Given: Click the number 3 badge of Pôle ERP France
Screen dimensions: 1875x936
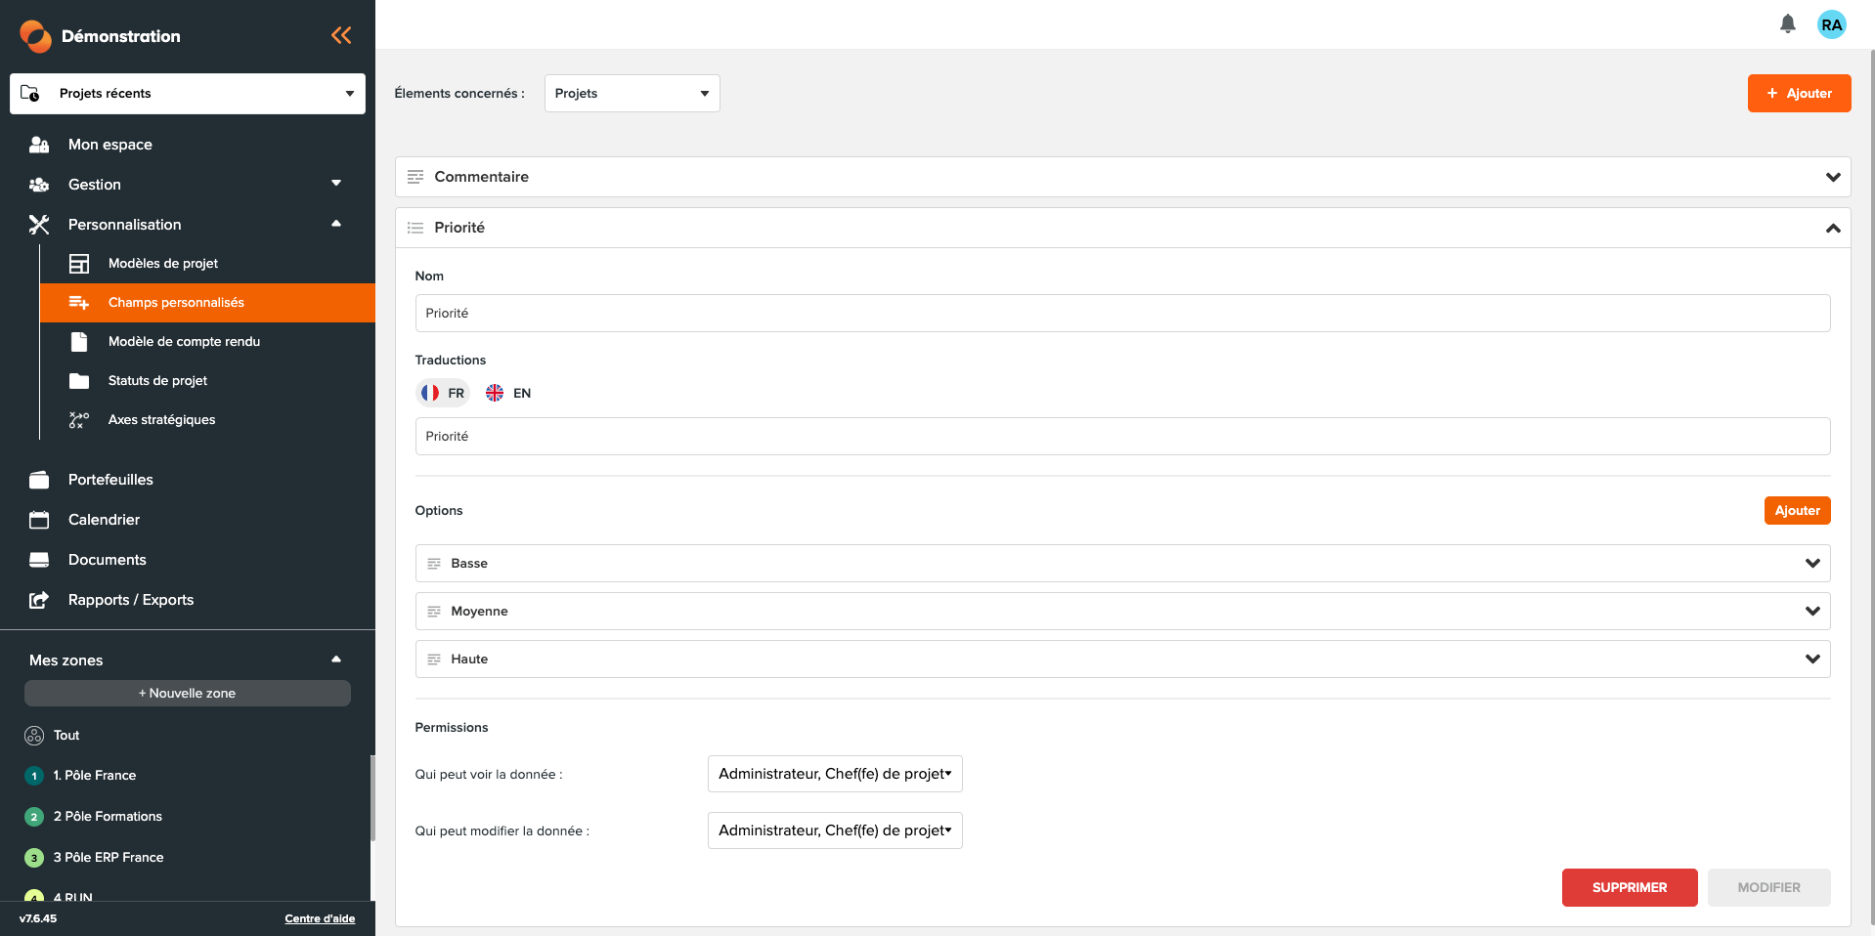Looking at the screenshot, I should tap(34, 858).
